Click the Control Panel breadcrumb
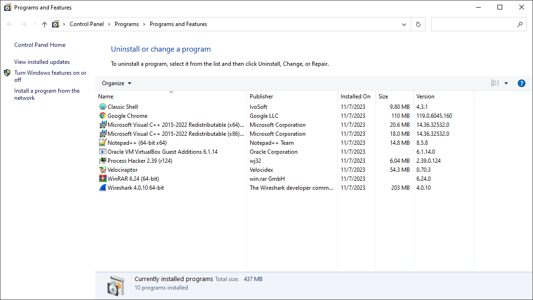 87,24
